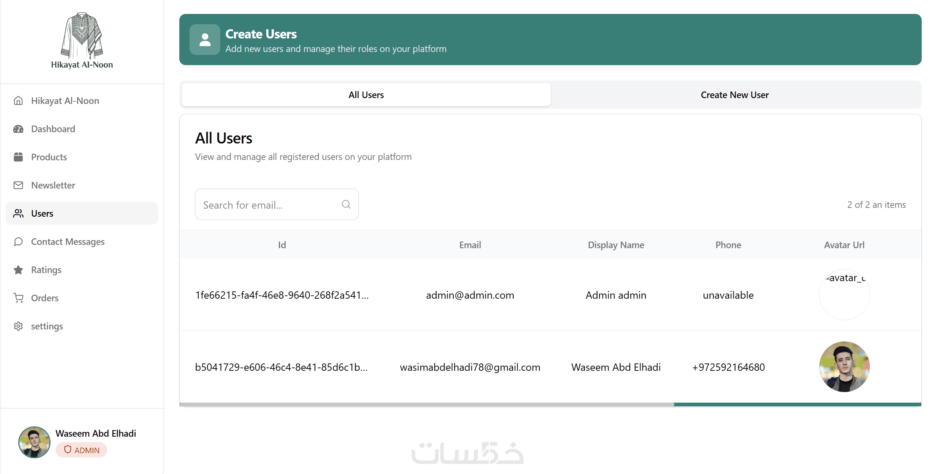This screenshot has height=474, width=936.
Task: Click the Create Users header person icon
Action: [205, 40]
